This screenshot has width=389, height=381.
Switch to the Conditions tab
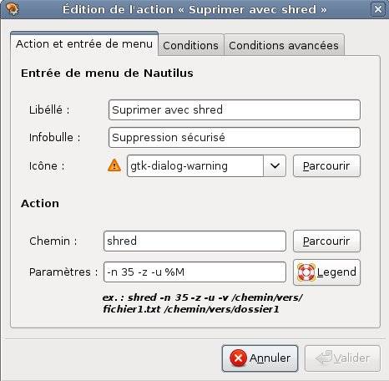point(191,45)
